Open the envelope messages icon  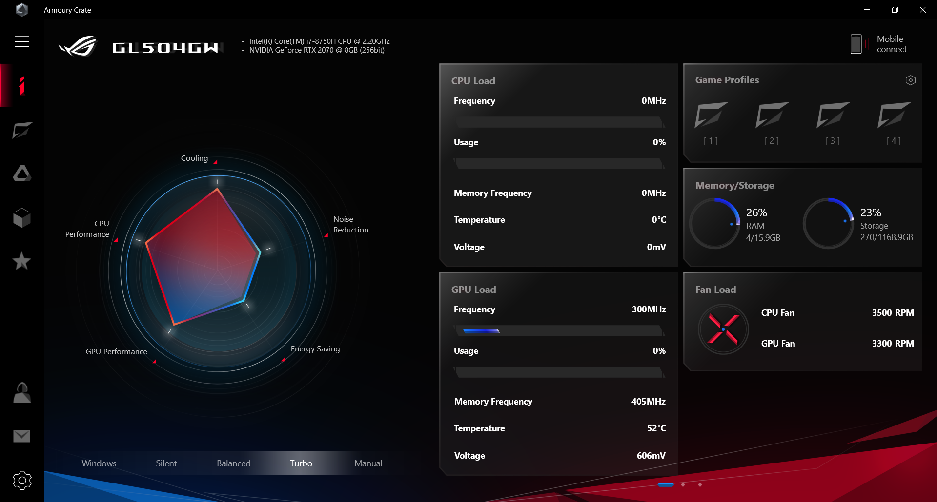click(x=21, y=436)
